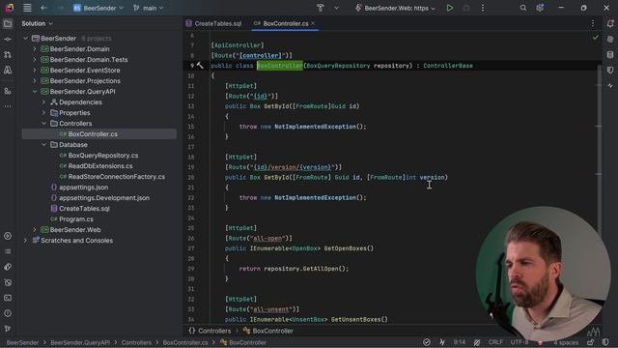Image resolution: width=618 pixels, height=348 pixels.
Task: Select ReadDbExtensions.cs file
Action: pos(99,166)
